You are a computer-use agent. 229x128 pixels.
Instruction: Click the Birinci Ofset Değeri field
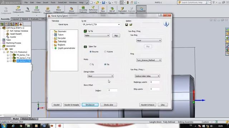(112, 90)
